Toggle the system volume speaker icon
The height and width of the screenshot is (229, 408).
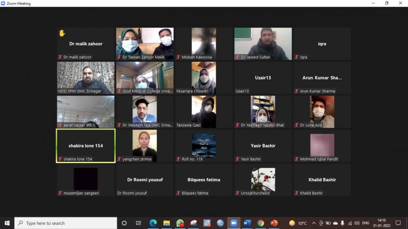pos(357,223)
